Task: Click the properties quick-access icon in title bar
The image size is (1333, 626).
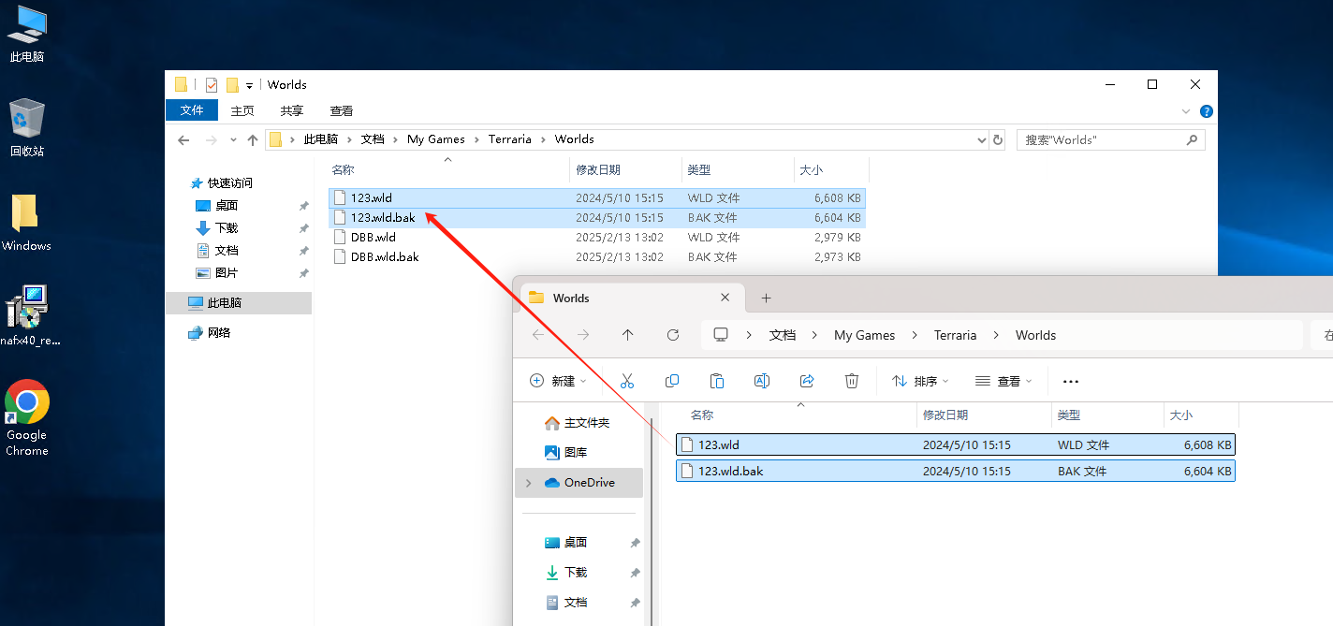Action: (212, 85)
